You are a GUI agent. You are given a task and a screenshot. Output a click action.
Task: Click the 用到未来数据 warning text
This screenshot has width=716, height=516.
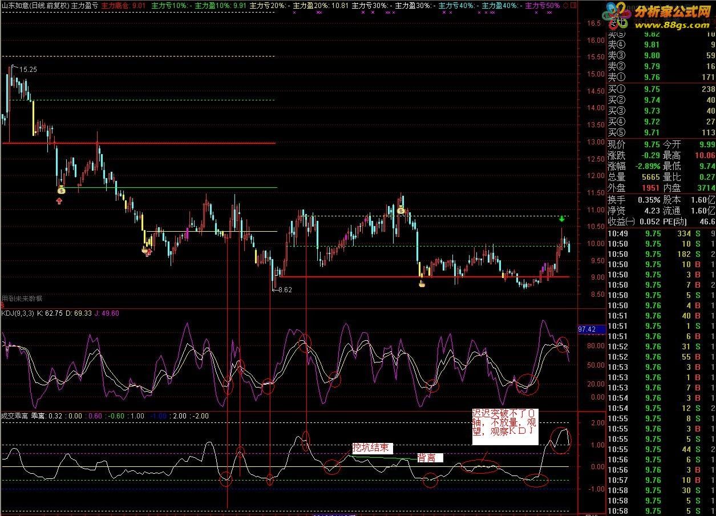[22, 299]
